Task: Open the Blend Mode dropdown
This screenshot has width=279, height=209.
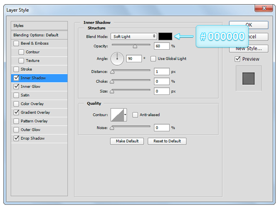Action: (x=134, y=36)
